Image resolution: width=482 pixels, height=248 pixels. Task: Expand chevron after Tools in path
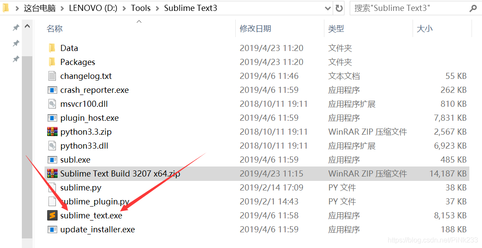(x=157, y=8)
